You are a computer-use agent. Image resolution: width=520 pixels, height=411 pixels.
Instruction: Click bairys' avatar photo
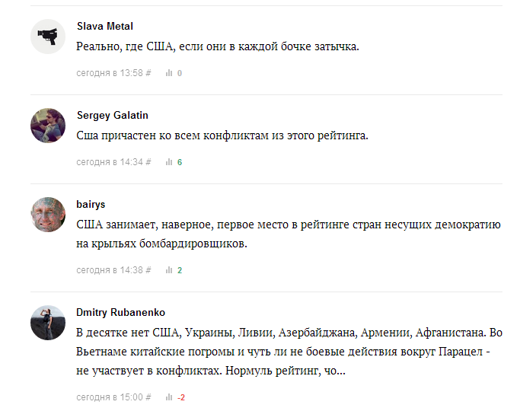pyautogui.click(x=48, y=215)
